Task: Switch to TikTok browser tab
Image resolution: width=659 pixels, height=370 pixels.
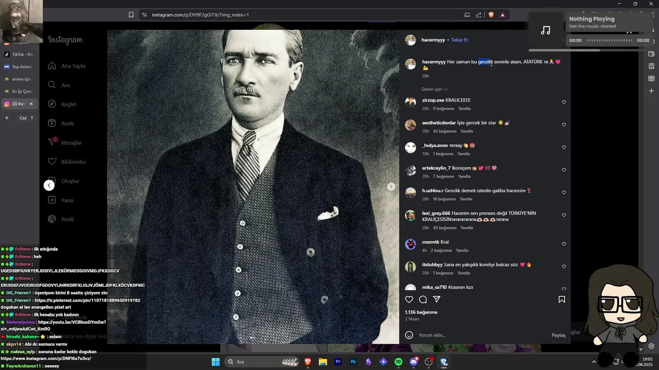Action: coord(19,54)
